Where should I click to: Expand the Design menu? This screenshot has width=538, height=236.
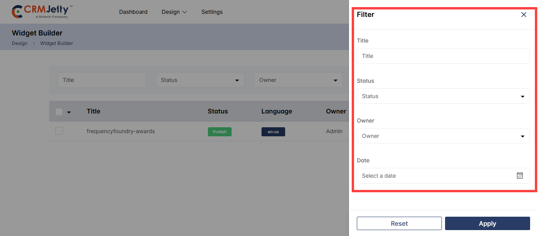pos(174,12)
